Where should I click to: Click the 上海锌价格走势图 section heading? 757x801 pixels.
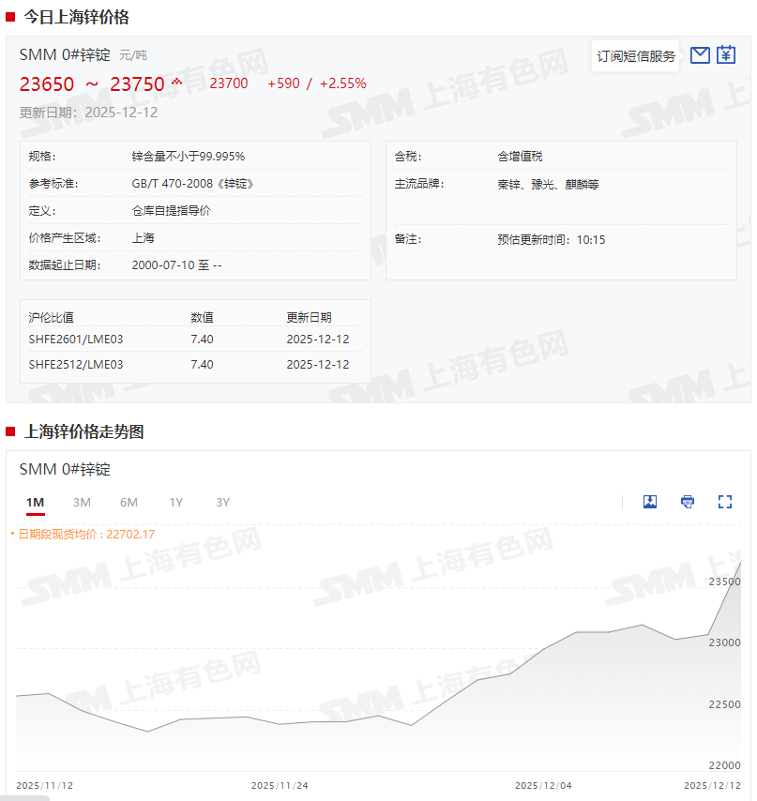coord(83,431)
